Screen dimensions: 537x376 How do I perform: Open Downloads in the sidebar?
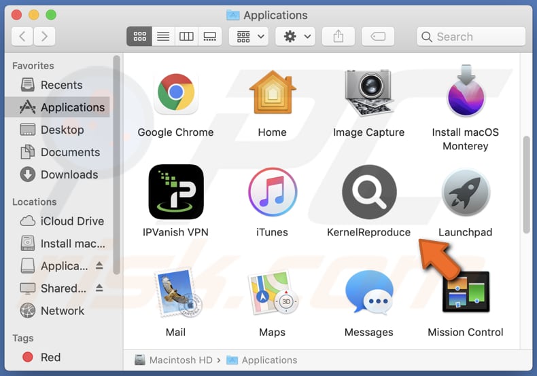tap(58, 174)
